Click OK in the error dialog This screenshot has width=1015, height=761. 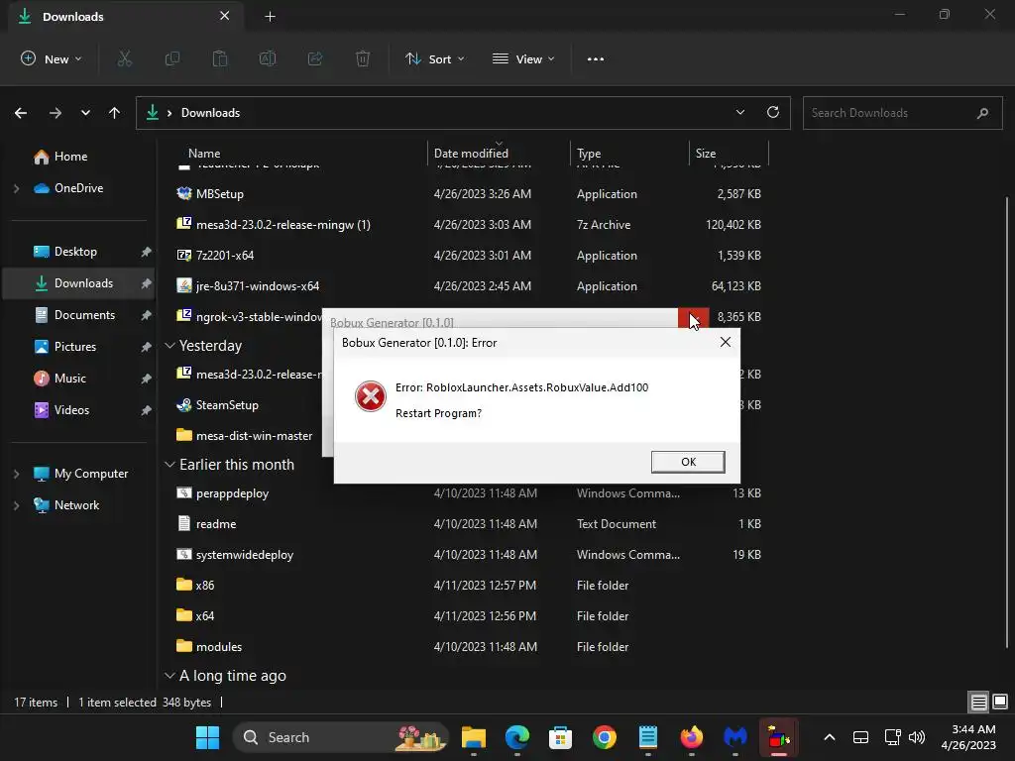click(688, 462)
